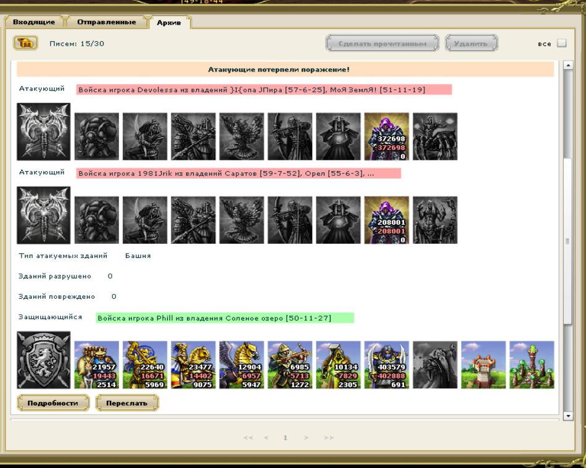Screen dimensions: 586x468
Task: Go to the last page with >> control
Action: [x=329, y=438]
